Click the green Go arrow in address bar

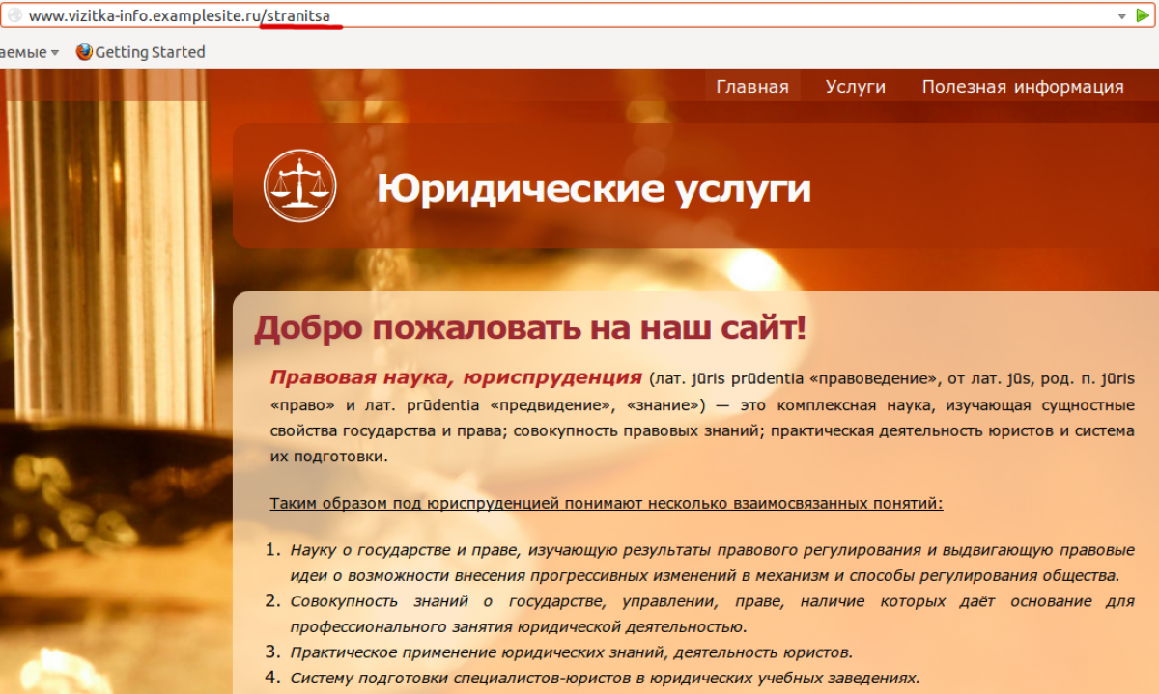[1143, 16]
